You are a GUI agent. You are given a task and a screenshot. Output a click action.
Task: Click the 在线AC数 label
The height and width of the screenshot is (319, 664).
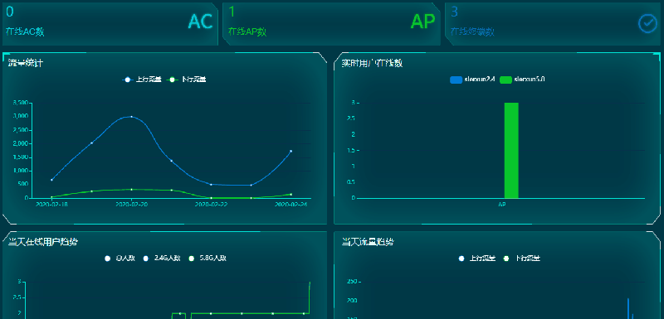(25, 31)
